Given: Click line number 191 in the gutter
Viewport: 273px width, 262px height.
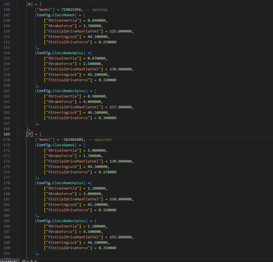Looking at the screenshot, I should point(7,253).
